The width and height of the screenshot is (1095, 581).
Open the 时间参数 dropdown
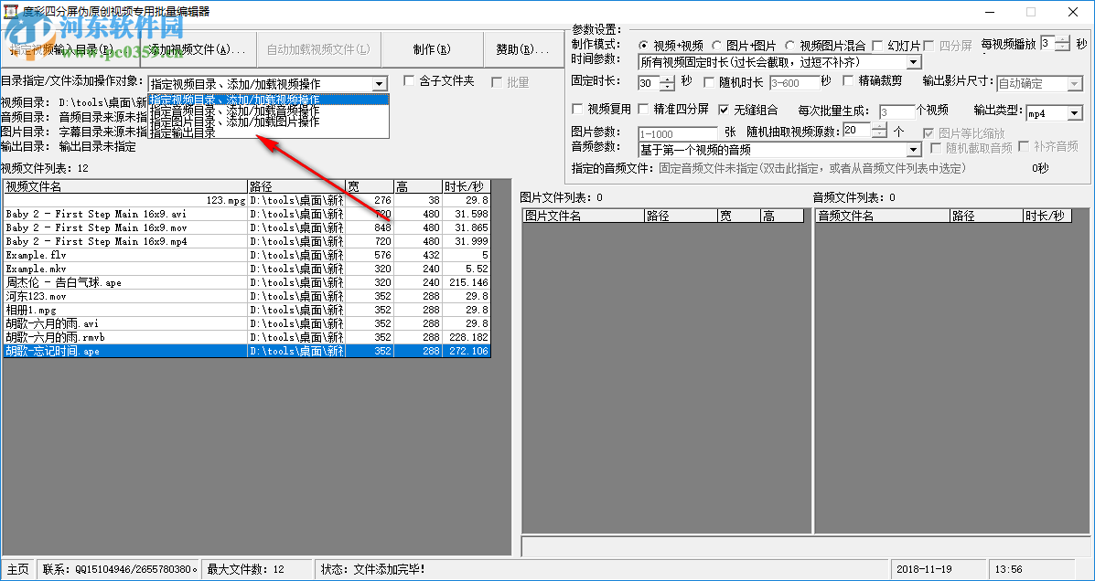pos(914,62)
